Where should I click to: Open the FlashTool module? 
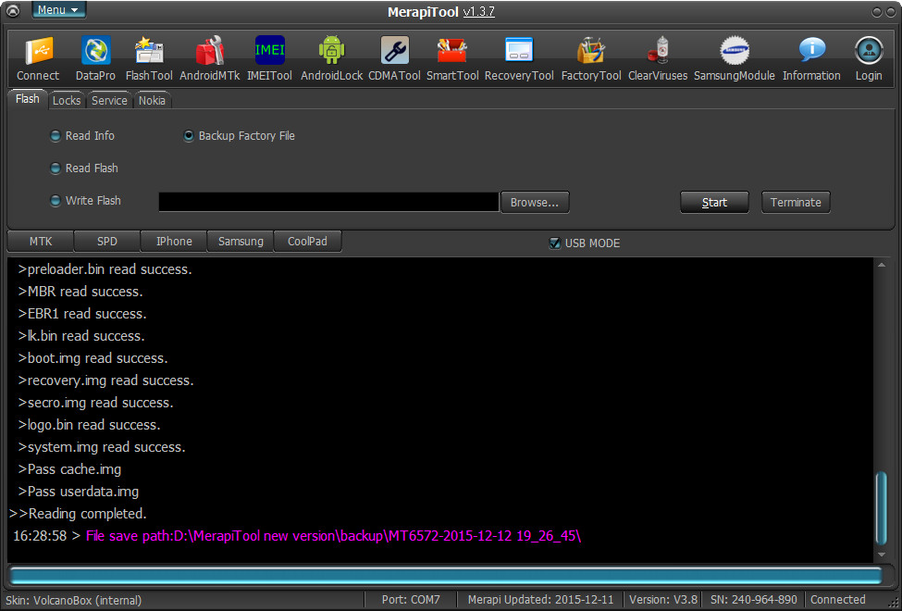pyautogui.click(x=149, y=51)
